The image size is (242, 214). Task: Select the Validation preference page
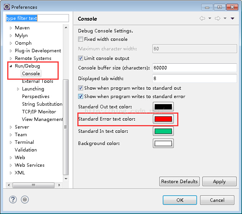[26, 150]
